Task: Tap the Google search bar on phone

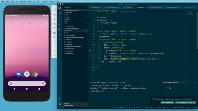Action: point(27,83)
